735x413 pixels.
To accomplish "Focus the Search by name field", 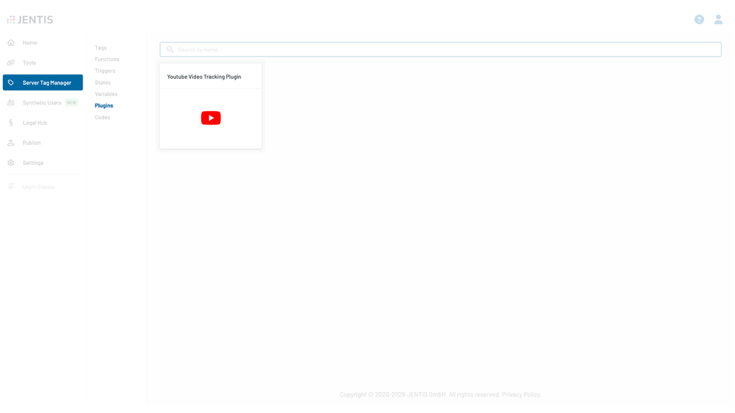I will tap(445, 49).
